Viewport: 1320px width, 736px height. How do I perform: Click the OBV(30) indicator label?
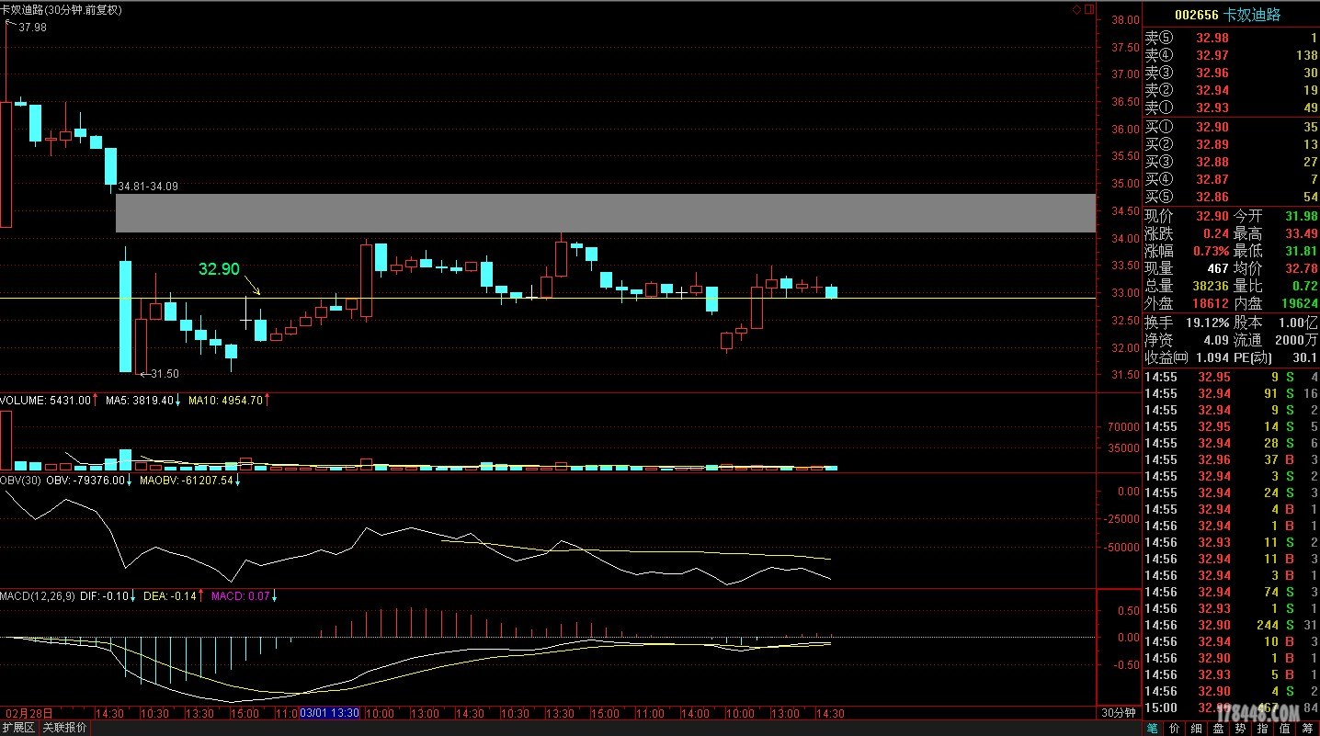[x=21, y=480]
